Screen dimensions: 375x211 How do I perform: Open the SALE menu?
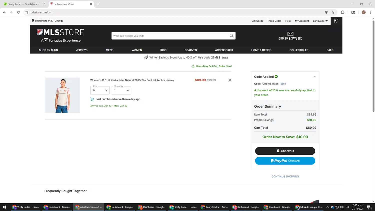(330, 50)
